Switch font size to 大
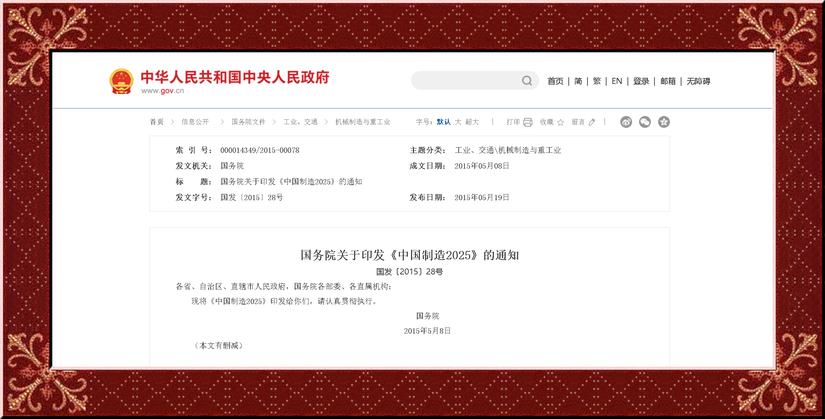The width and height of the screenshot is (825, 419). 458,122
